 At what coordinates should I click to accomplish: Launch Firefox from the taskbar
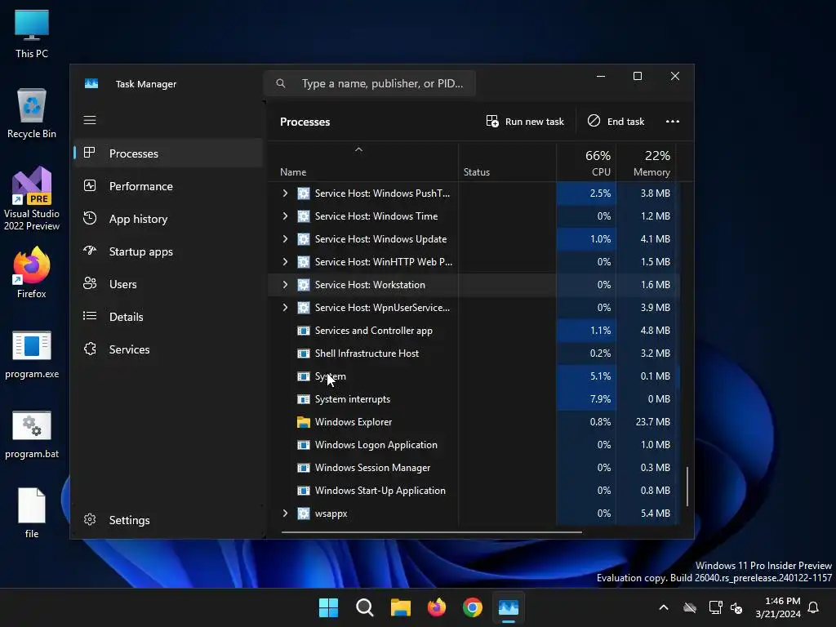437,607
